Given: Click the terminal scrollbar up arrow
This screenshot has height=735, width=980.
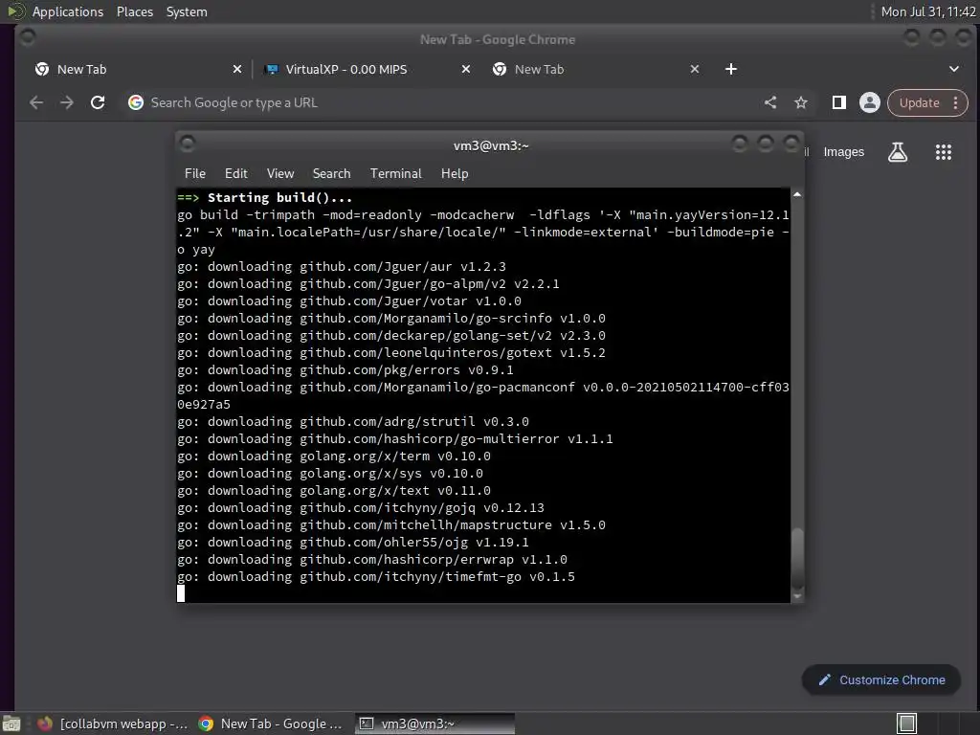Looking at the screenshot, I should pyautogui.click(x=797, y=195).
